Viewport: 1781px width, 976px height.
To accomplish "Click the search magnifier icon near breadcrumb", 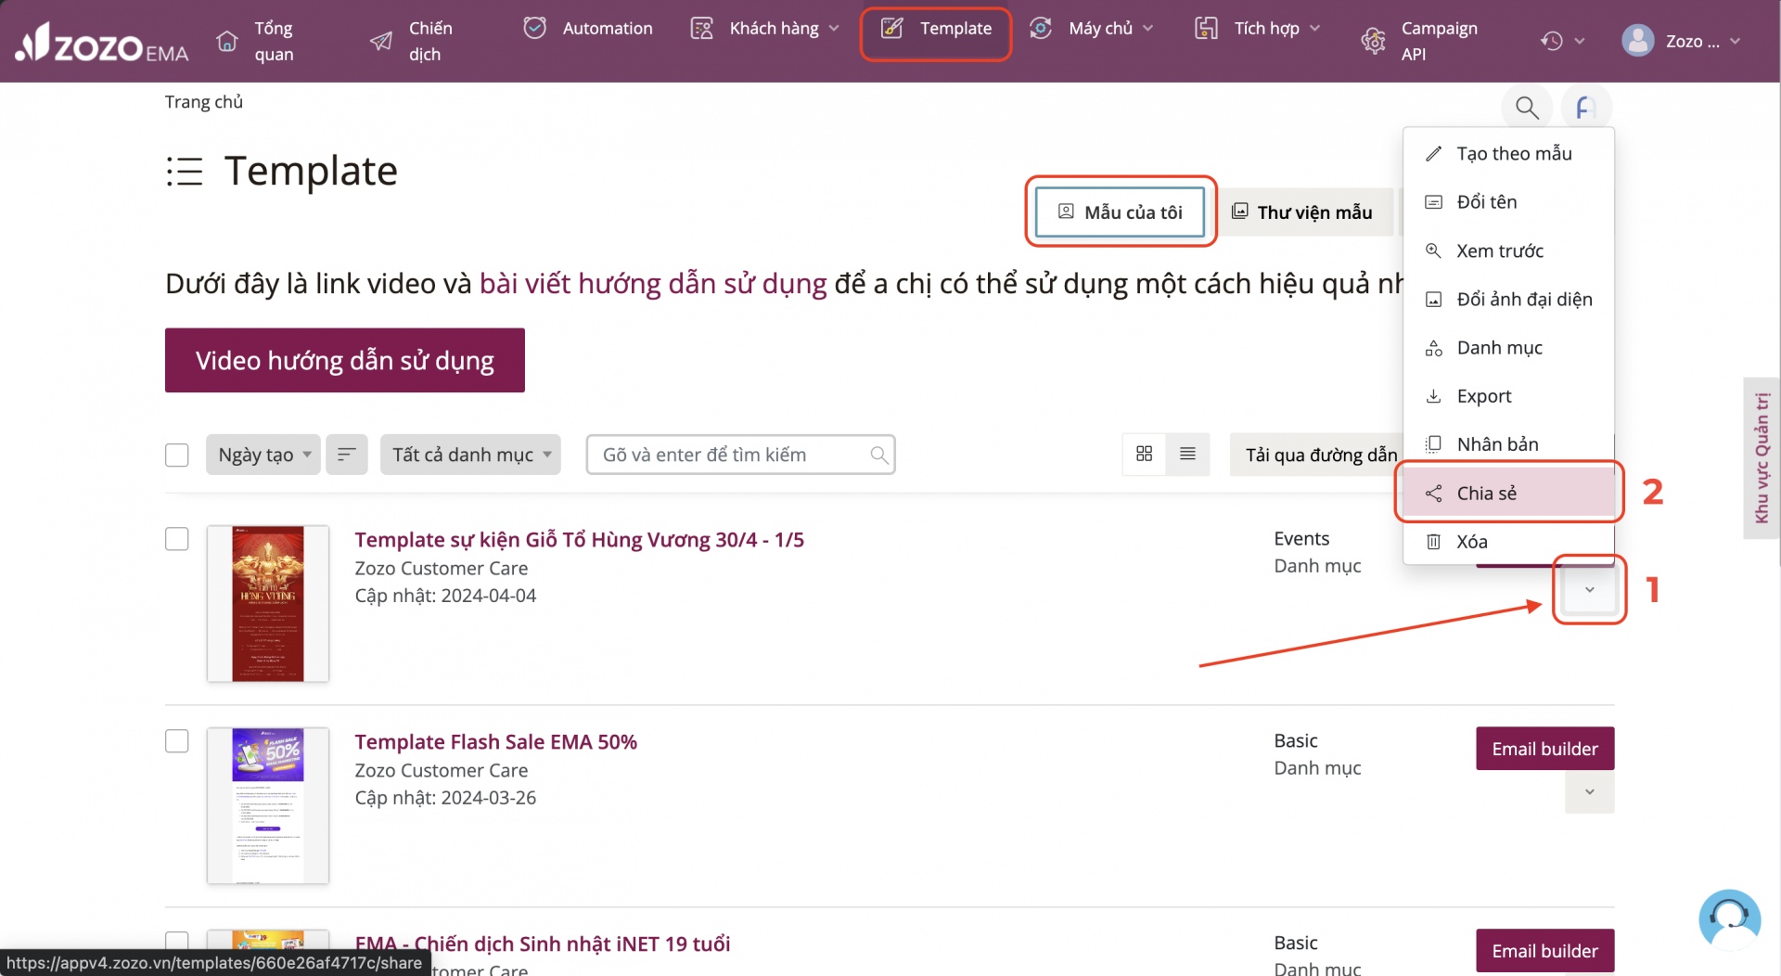I will click(x=1527, y=108).
